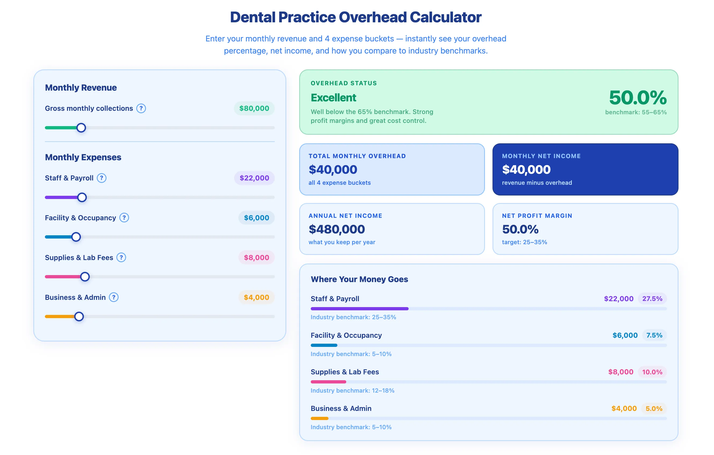Click the 27.5% Staff & Payroll percentage pill
Screen dimensions: 714x455
[652, 299]
